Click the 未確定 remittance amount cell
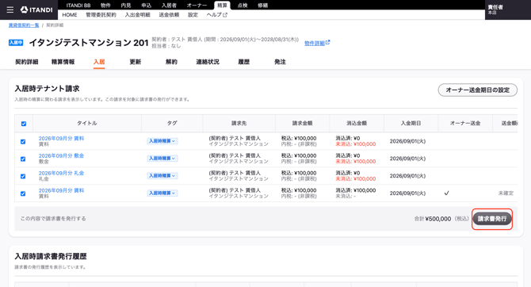 tap(506, 193)
